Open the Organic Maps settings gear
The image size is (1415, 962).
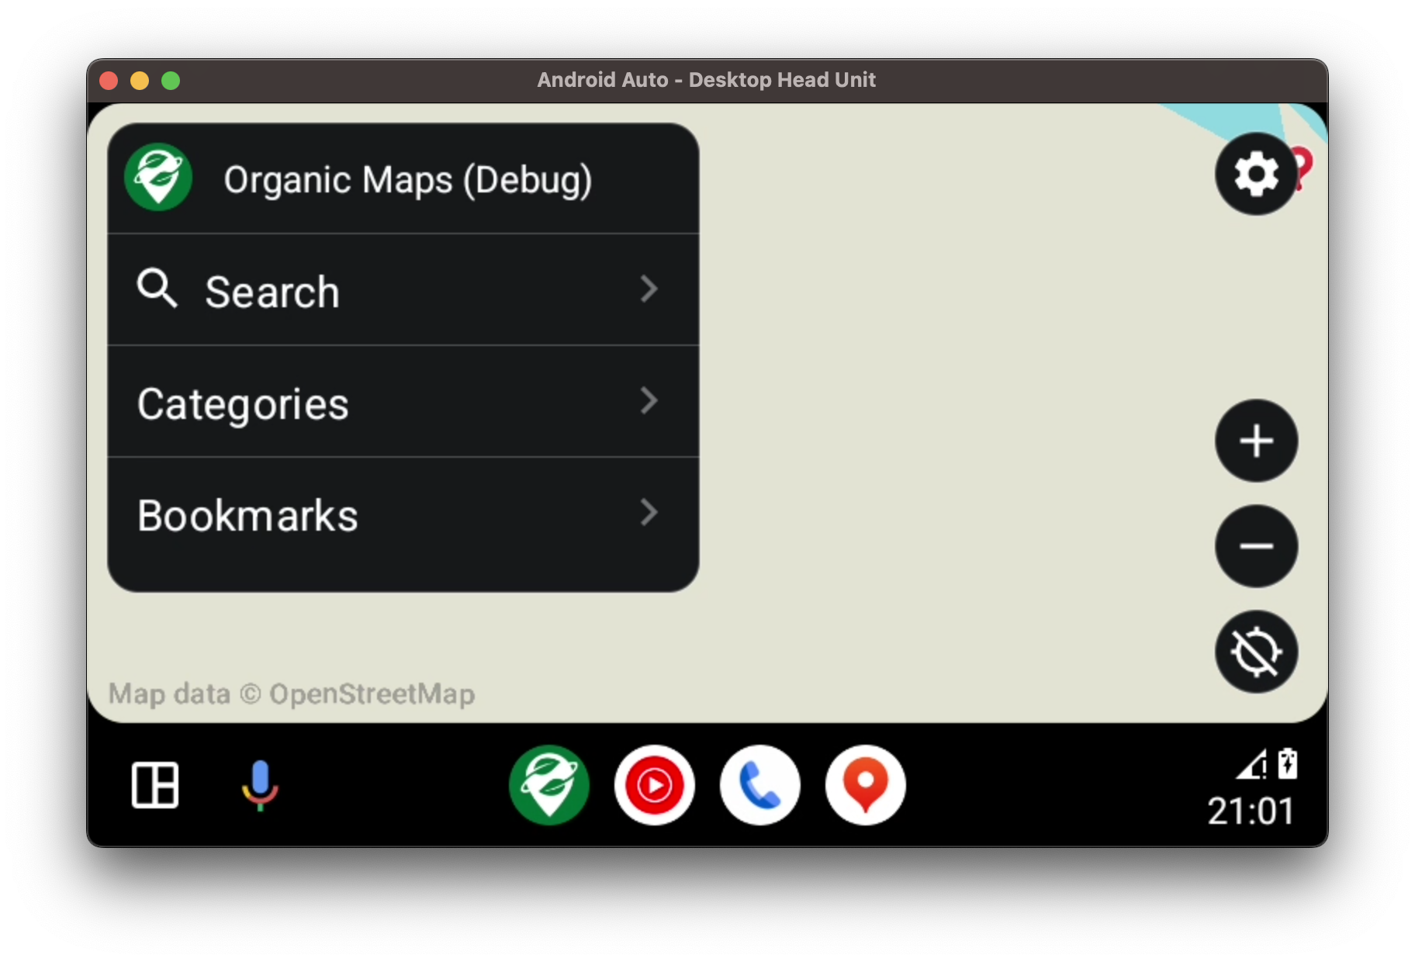click(x=1255, y=174)
